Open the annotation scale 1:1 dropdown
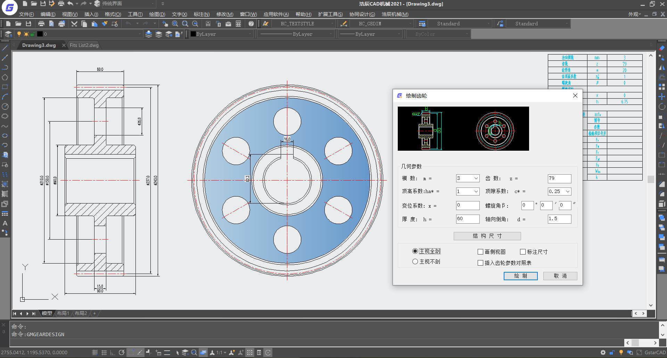The image size is (667, 358). tap(221, 352)
